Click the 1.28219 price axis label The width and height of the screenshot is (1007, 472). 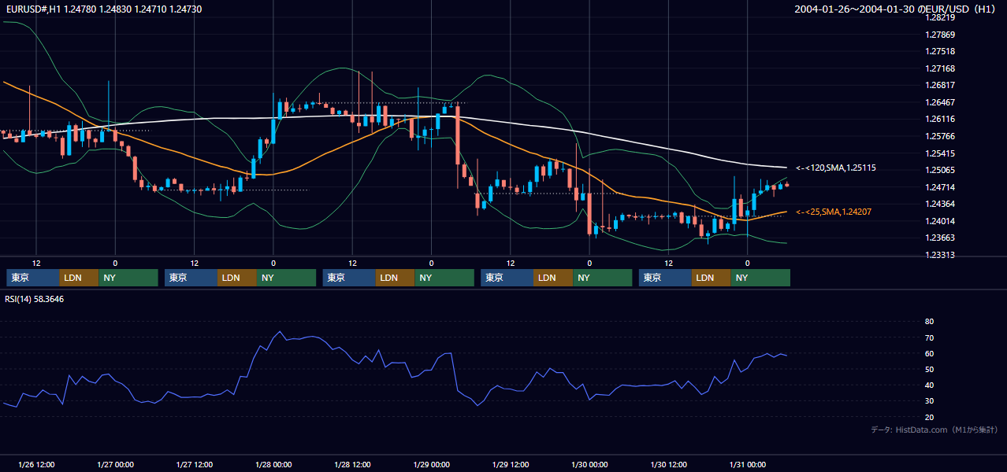[941, 17]
